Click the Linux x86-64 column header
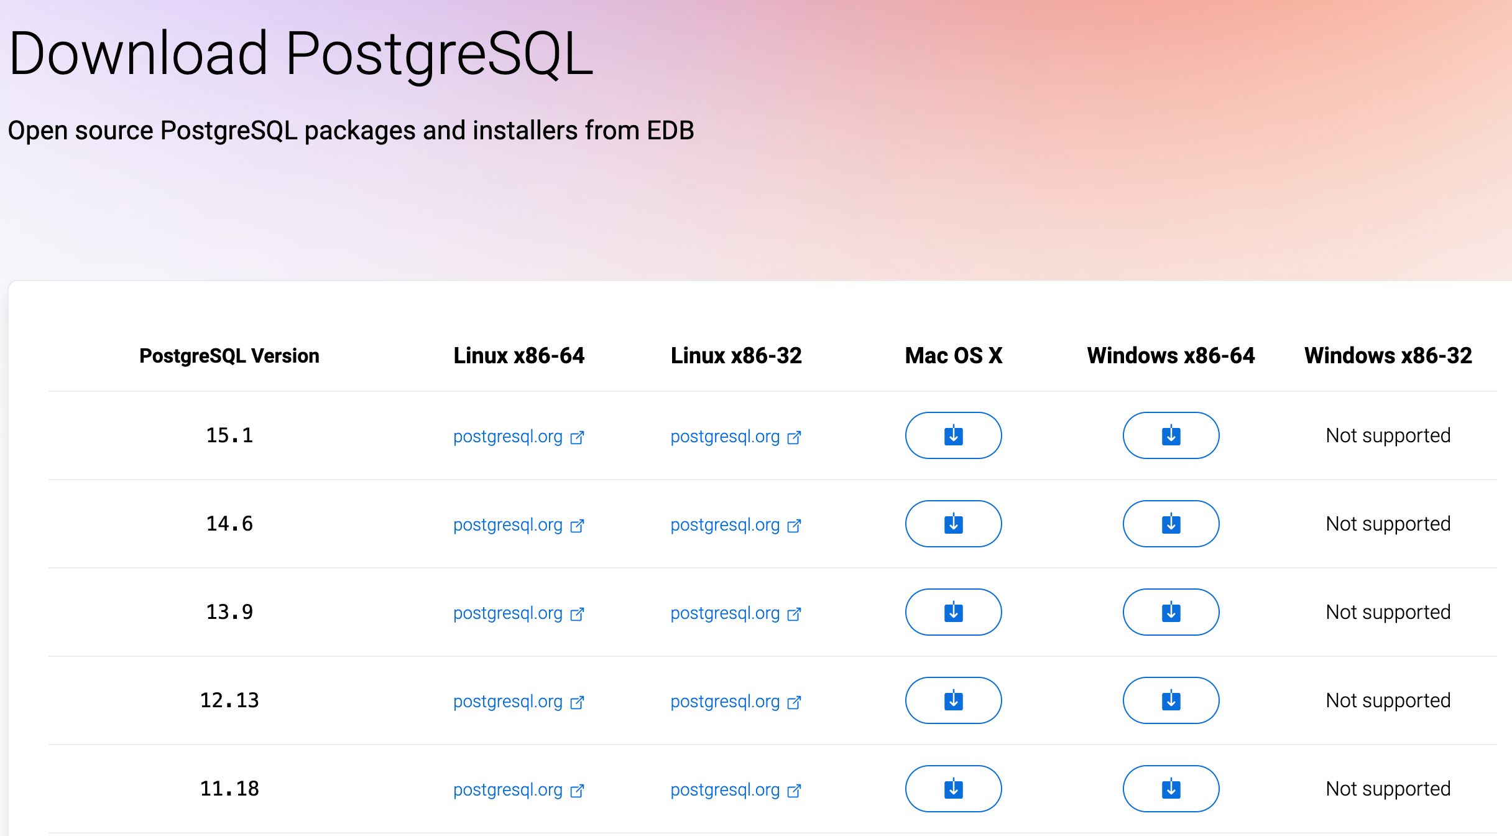This screenshot has height=836, width=1512. (x=519, y=356)
